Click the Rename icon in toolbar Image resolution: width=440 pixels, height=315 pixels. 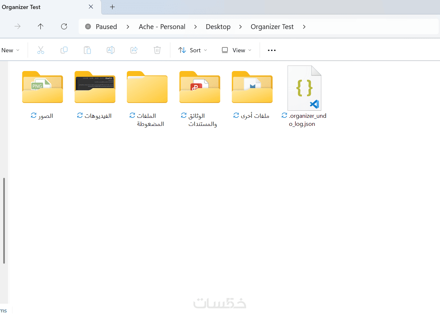tap(111, 50)
